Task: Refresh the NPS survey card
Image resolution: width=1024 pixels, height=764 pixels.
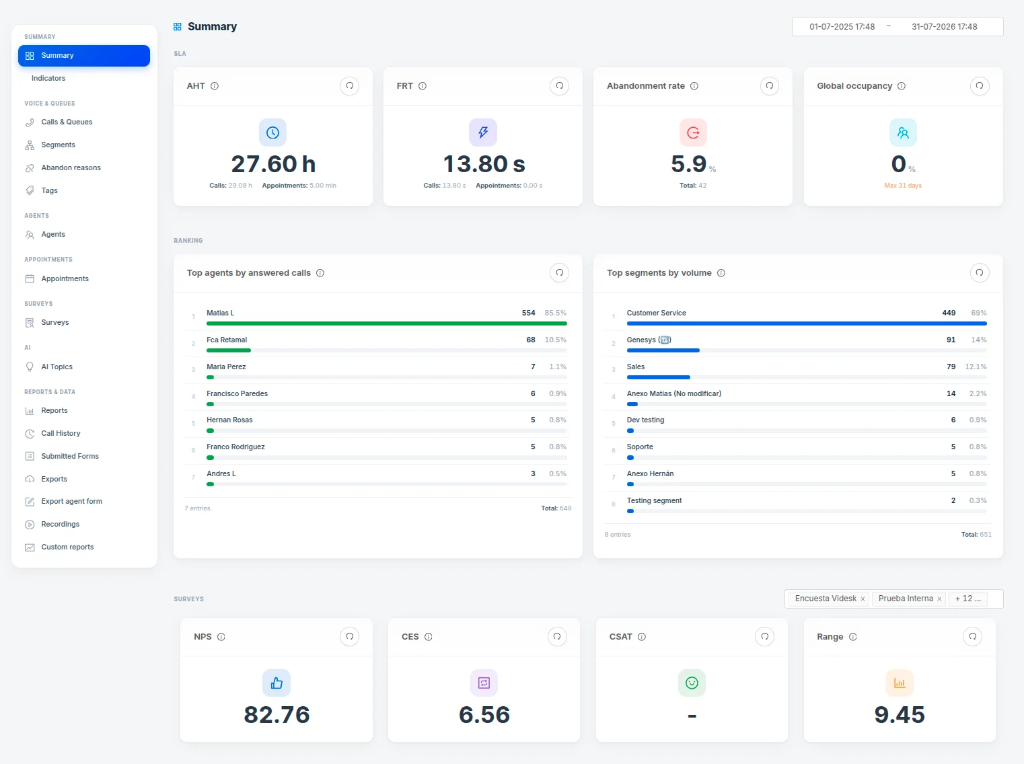Action: (349, 637)
